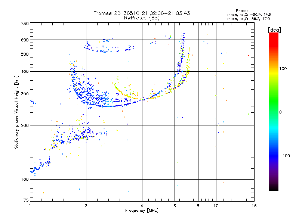Image resolution: width=299 pixels, height=224 pixels.
Task: Click the y-axis tick label '75'
Action: point(26,200)
